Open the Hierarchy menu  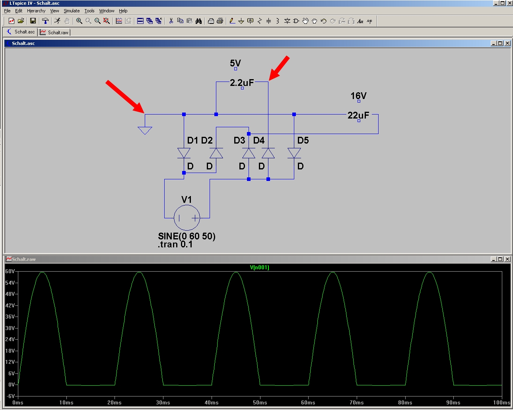pyautogui.click(x=36, y=11)
